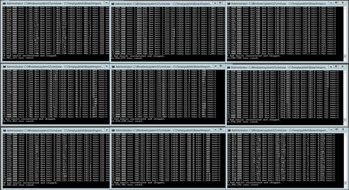Screen dimensions: 349x190
Task: Open the system menu icon of the bottom-left cmd window
Action: point(4,130)
